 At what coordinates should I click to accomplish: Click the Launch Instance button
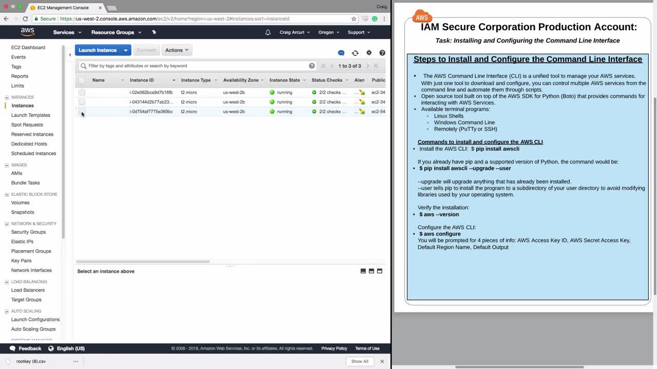point(98,50)
